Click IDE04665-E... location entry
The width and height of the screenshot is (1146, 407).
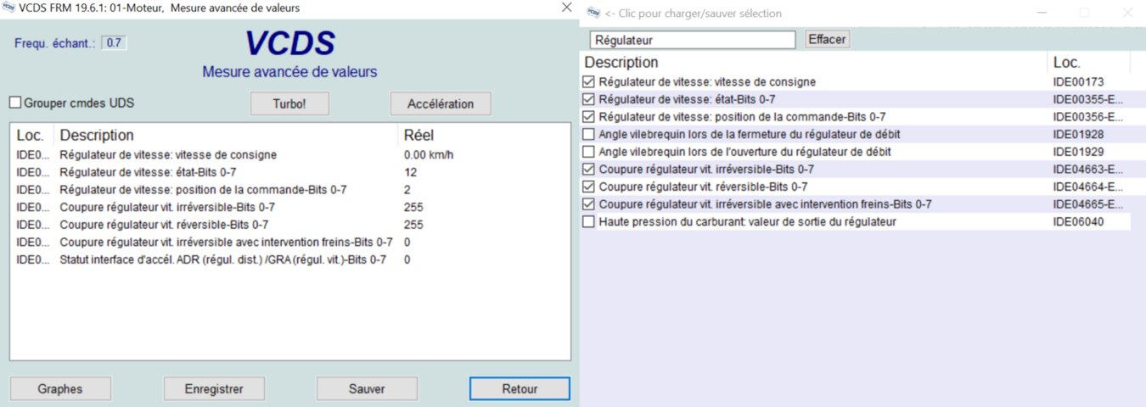click(x=1087, y=204)
